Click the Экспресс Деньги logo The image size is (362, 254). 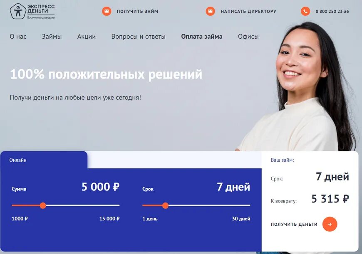32,11
